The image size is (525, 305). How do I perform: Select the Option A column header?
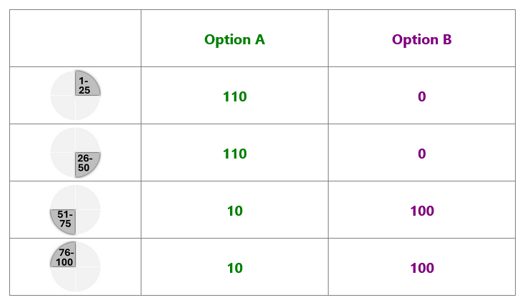(x=235, y=39)
